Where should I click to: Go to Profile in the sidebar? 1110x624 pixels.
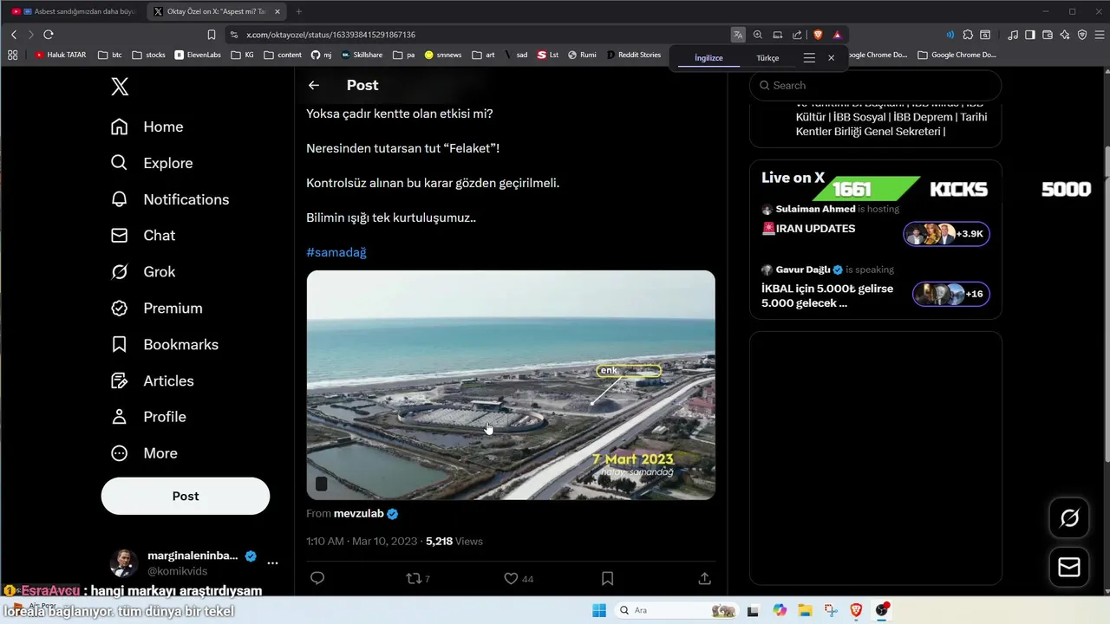click(148, 417)
